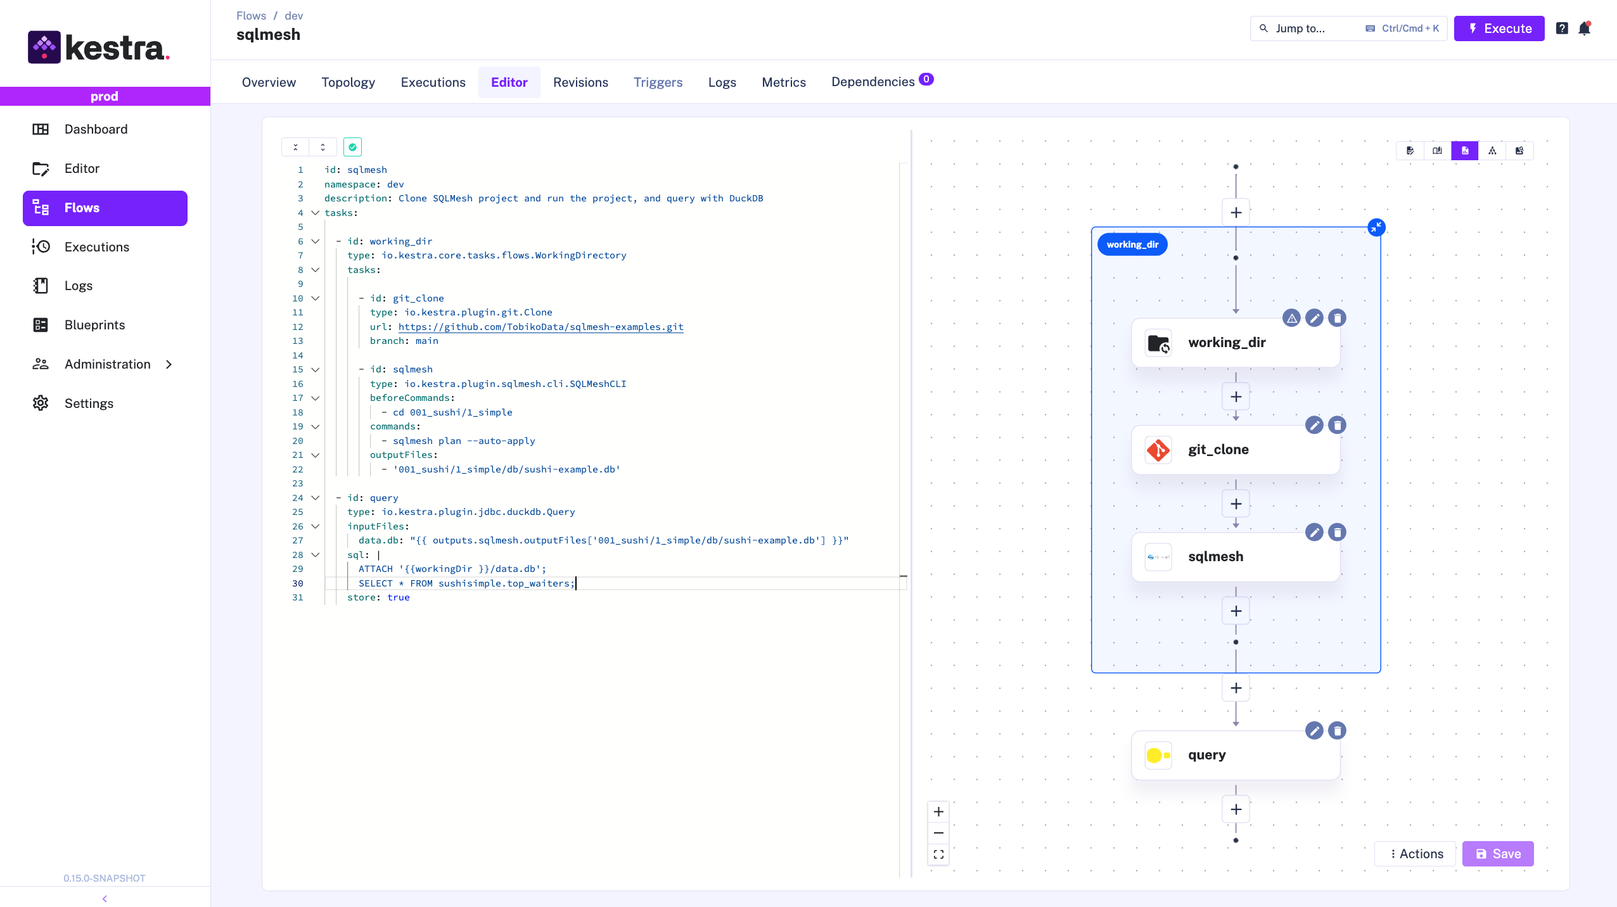Delete the query task node
Screen dimensions: 1617x907
click(1337, 731)
